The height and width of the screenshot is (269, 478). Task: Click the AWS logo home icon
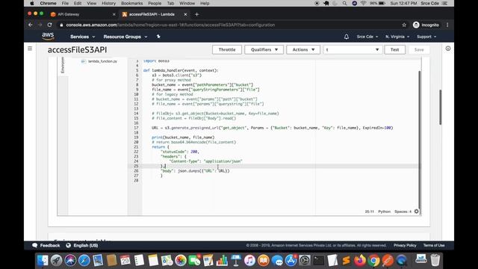pos(48,37)
